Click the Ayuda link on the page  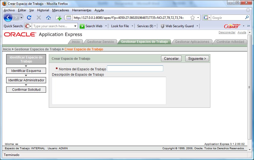coord(242,32)
